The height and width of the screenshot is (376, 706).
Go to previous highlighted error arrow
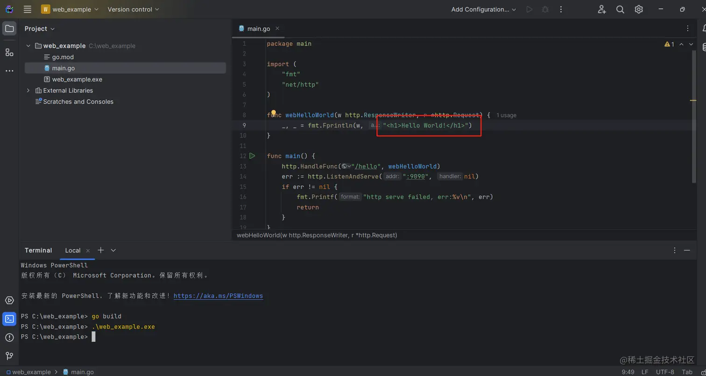pyautogui.click(x=681, y=44)
